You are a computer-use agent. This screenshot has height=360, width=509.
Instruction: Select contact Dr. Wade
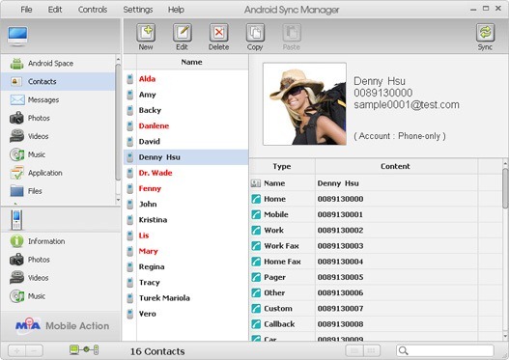click(x=185, y=173)
